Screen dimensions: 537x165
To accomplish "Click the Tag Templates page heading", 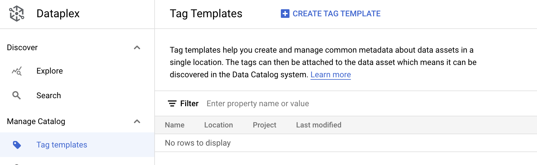I will point(206,14).
